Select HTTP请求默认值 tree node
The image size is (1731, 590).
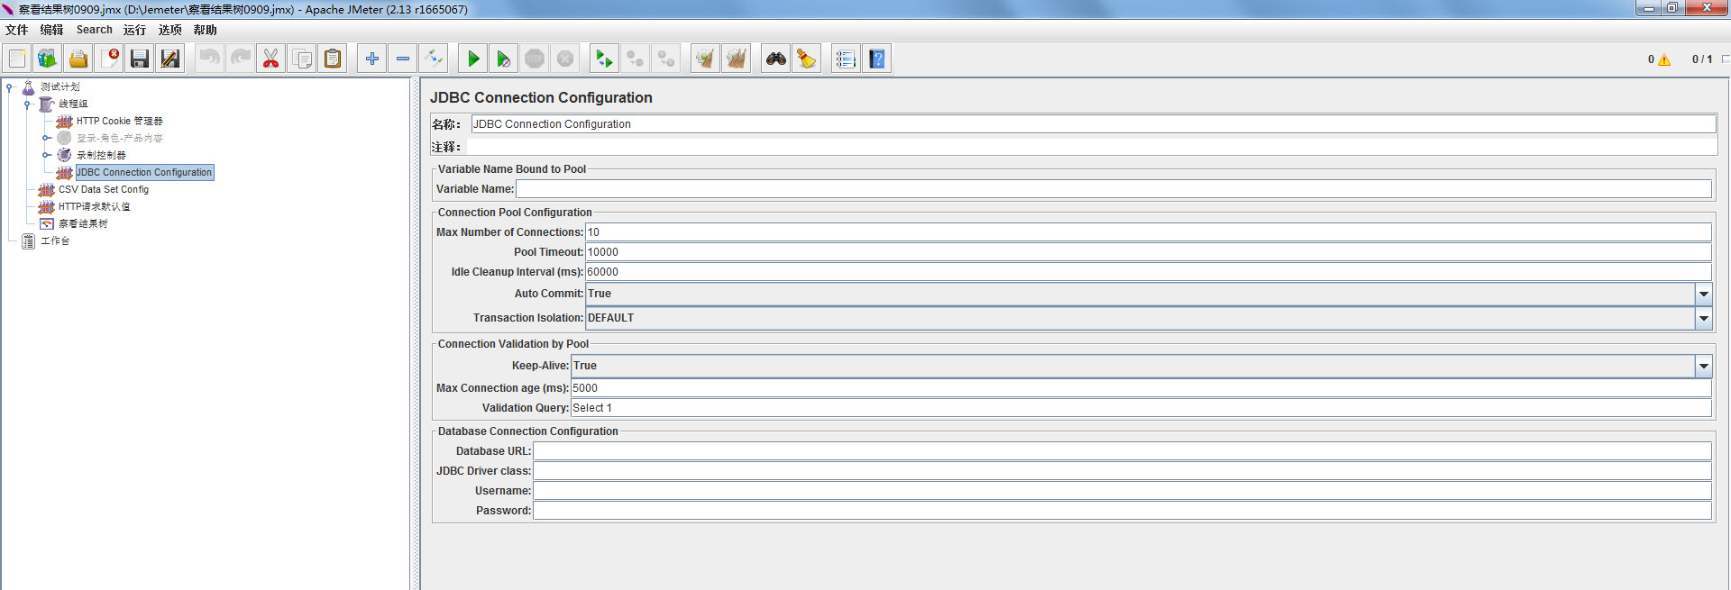pyautogui.click(x=95, y=206)
